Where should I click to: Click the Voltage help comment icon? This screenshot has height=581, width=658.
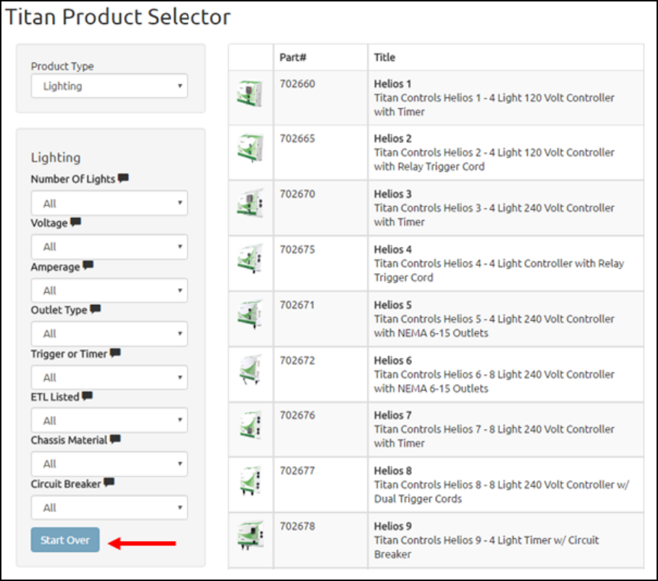point(76,222)
